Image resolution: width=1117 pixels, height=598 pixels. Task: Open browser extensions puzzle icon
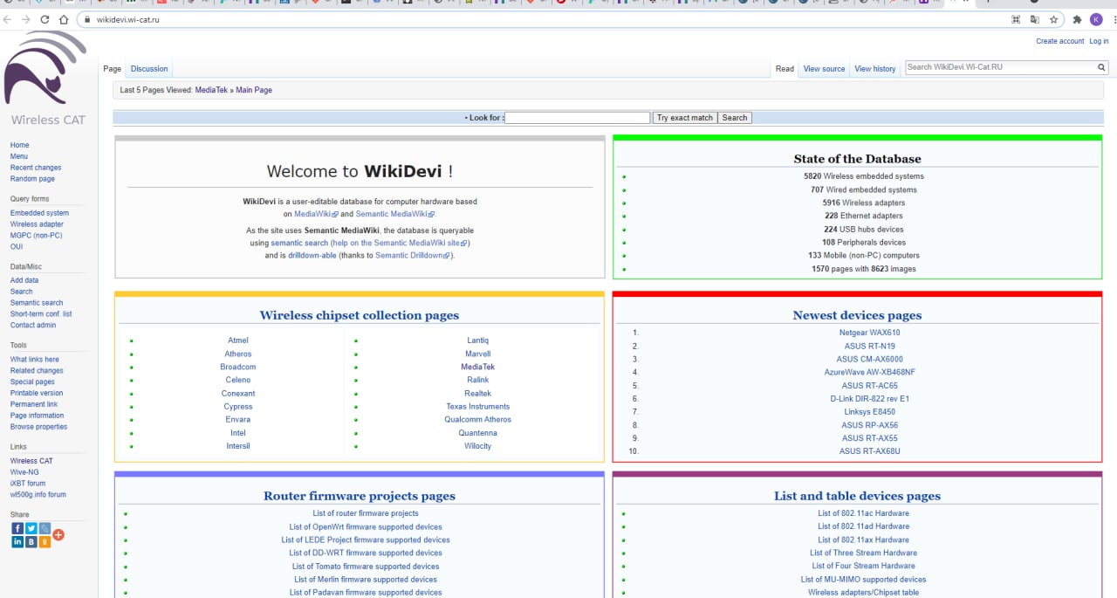coord(1078,19)
